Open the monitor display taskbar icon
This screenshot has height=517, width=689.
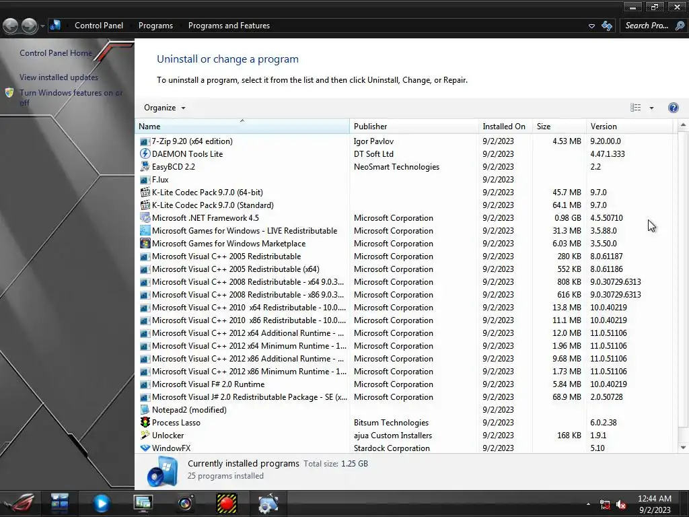[143, 504]
